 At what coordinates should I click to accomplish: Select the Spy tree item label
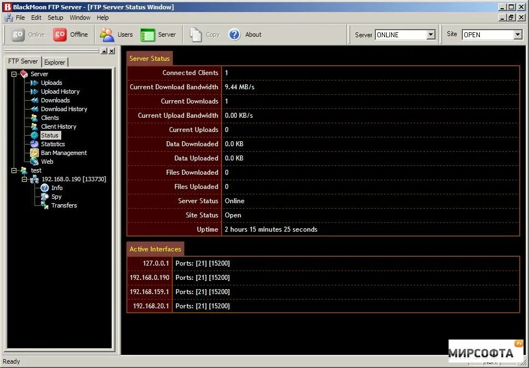tap(56, 197)
